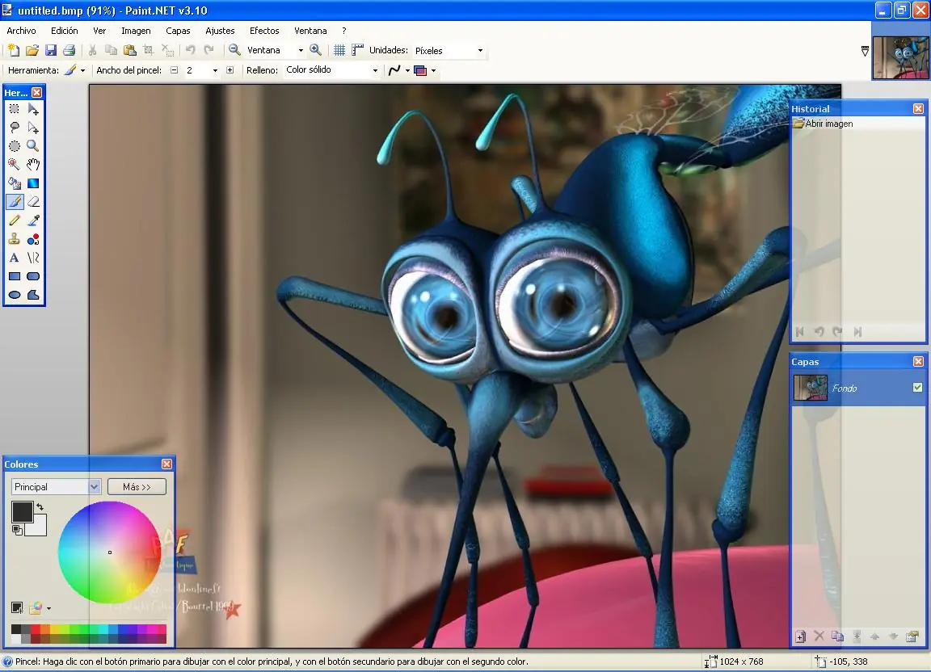This screenshot has height=672, width=931.
Task: Choose the Recolor tool
Action: 33,239
